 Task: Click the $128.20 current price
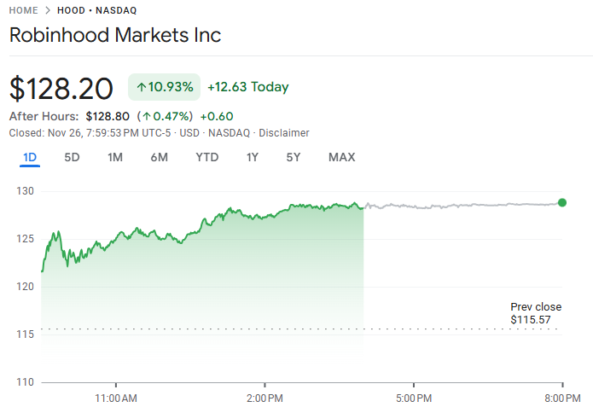point(61,88)
